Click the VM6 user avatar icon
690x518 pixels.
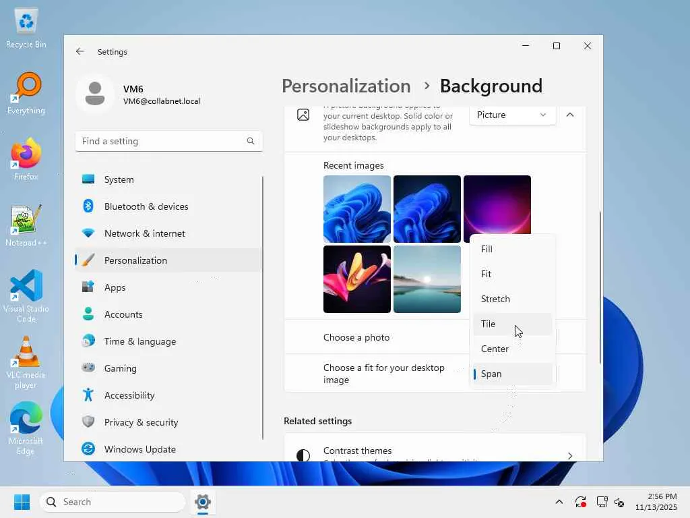pos(94,94)
